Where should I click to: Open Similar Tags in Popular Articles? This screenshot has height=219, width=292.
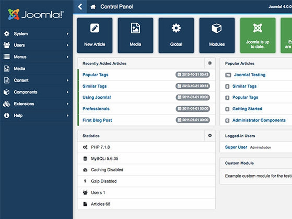click(x=245, y=86)
